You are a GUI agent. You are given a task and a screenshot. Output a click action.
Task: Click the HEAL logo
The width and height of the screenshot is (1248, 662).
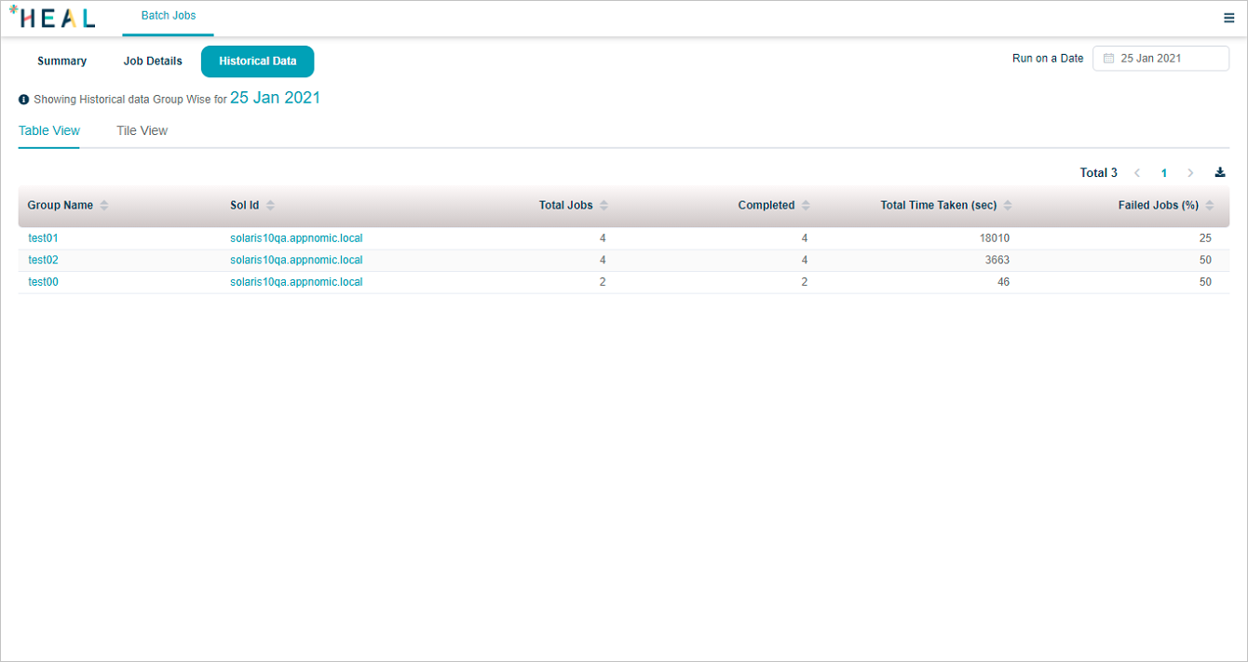click(52, 17)
